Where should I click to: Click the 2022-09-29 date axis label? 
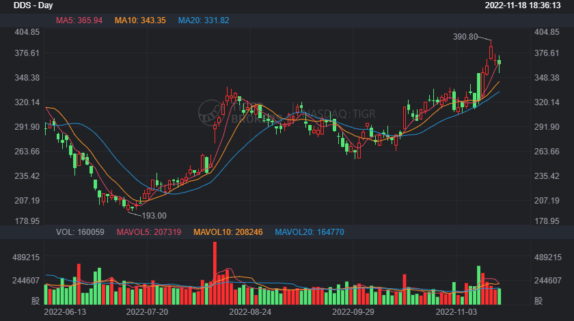(353, 312)
